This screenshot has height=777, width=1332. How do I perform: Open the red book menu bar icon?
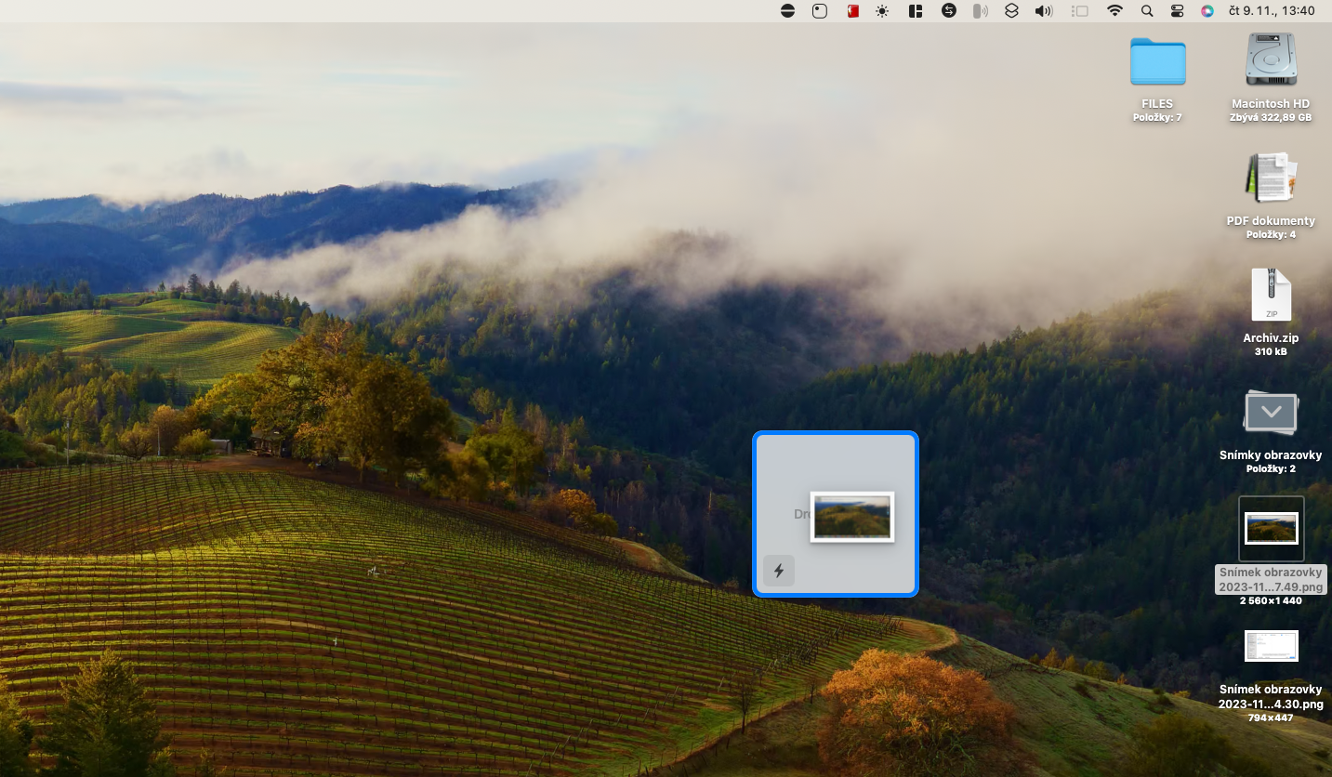(x=851, y=11)
